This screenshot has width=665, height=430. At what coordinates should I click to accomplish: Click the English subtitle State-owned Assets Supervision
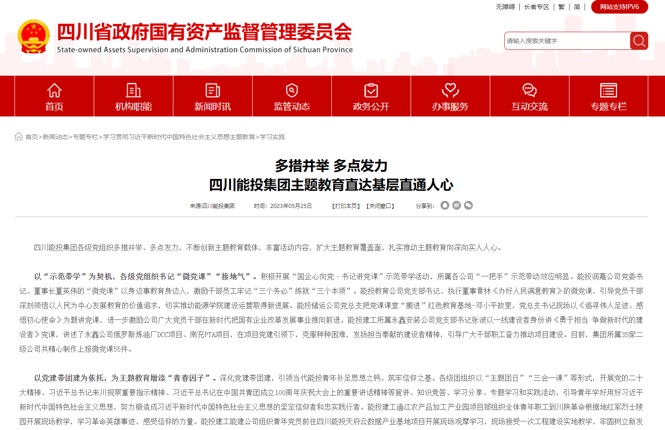point(205,49)
